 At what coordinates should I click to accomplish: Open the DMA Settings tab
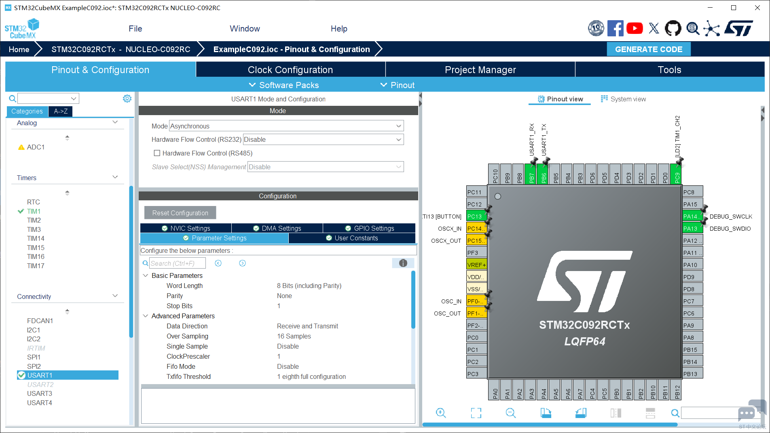point(277,228)
